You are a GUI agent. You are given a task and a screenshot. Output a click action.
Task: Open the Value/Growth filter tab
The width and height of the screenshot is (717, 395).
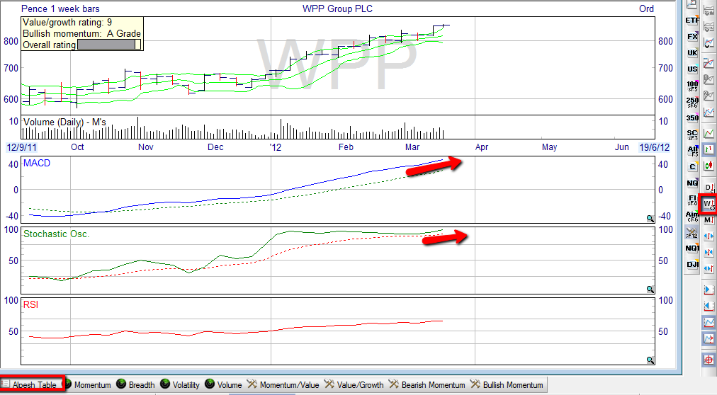pyautogui.click(x=354, y=384)
